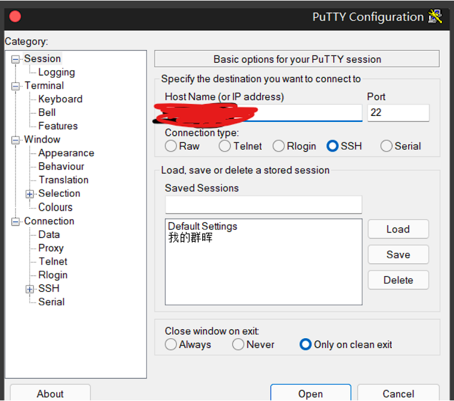Open Bell settings category

pyautogui.click(x=47, y=112)
